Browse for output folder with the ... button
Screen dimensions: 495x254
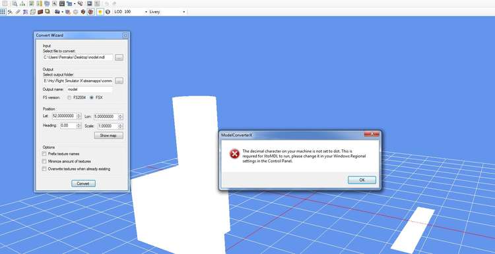[x=119, y=81]
